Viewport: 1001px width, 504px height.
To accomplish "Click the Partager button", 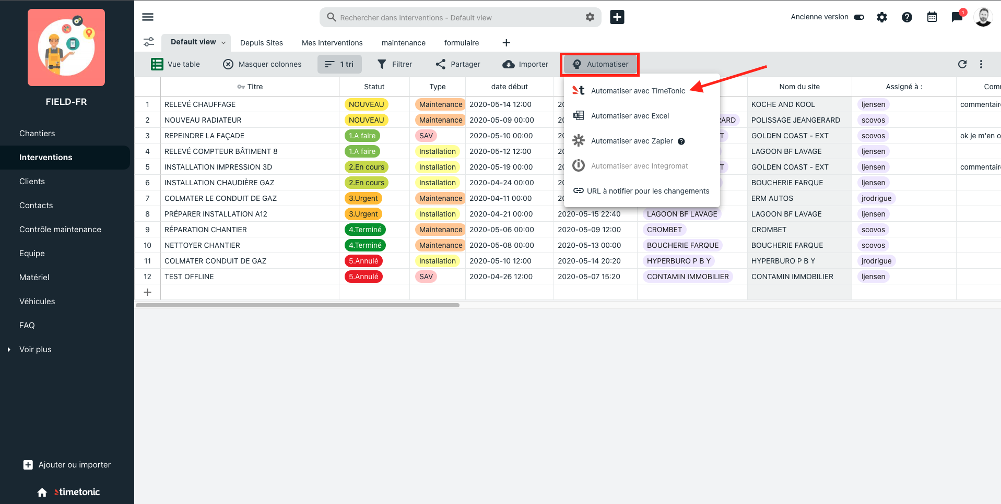I will (458, 64).
